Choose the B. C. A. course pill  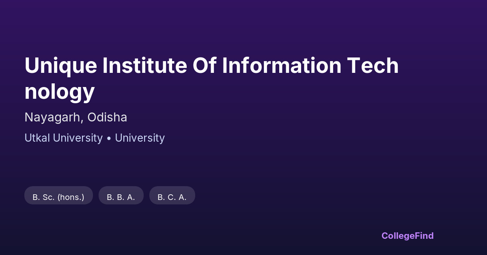[x=172, y=195]
